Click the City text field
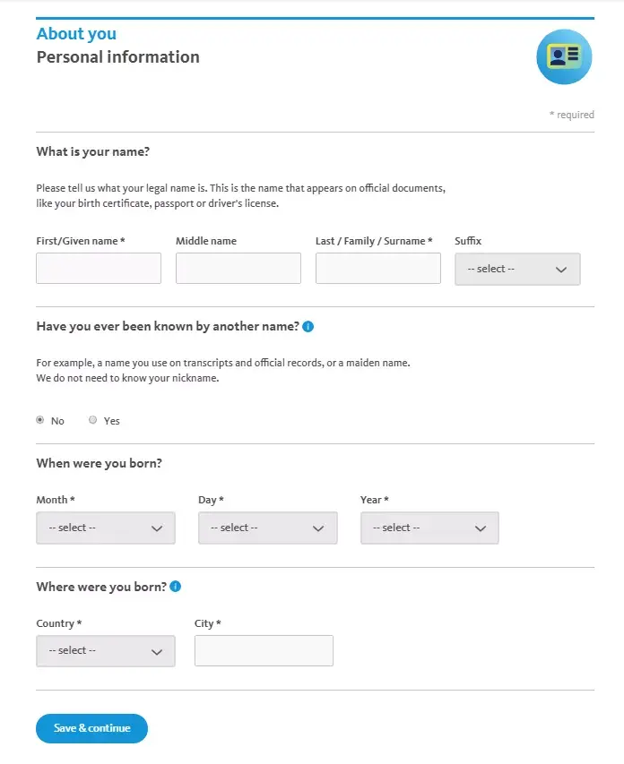This screenshot has width=624, height=764. click(264, 651)
